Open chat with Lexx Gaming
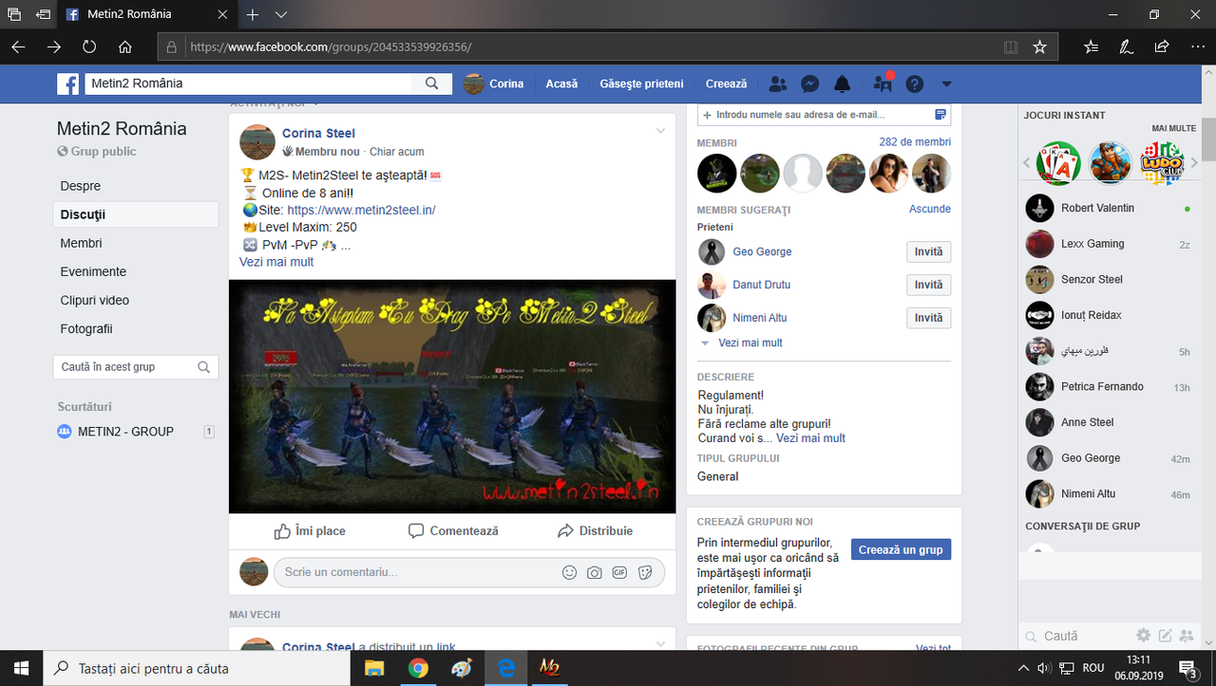The width and height of the screenshot is (1216, 686). click(1109, 244)
